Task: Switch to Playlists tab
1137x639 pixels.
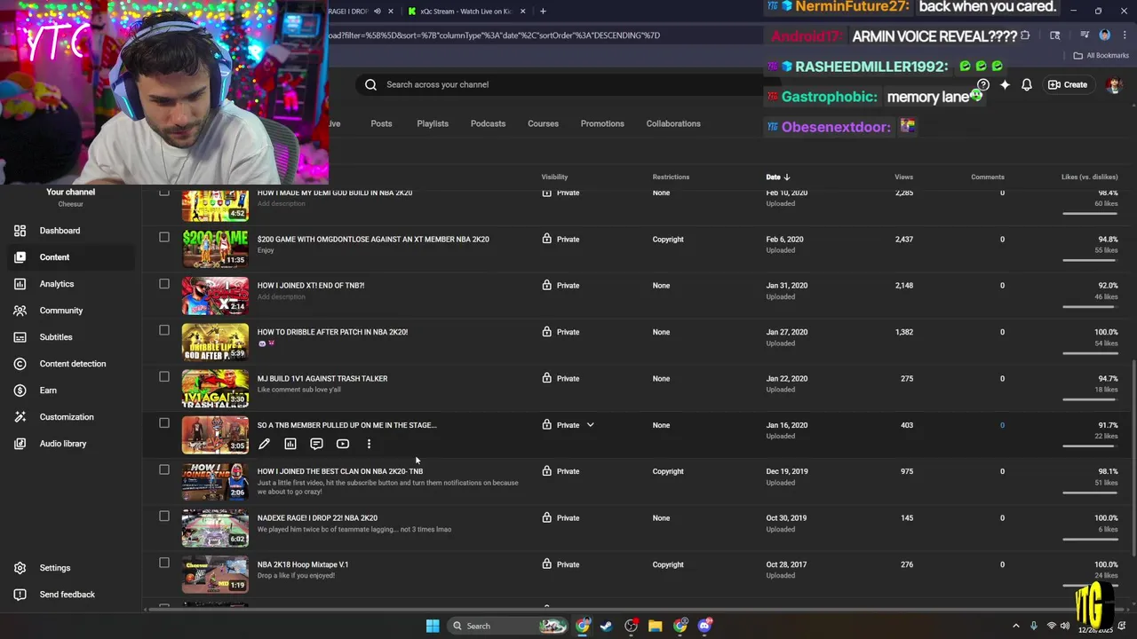Action: 433,123
